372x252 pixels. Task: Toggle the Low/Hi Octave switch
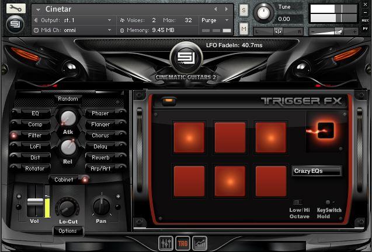pos(298,202)
